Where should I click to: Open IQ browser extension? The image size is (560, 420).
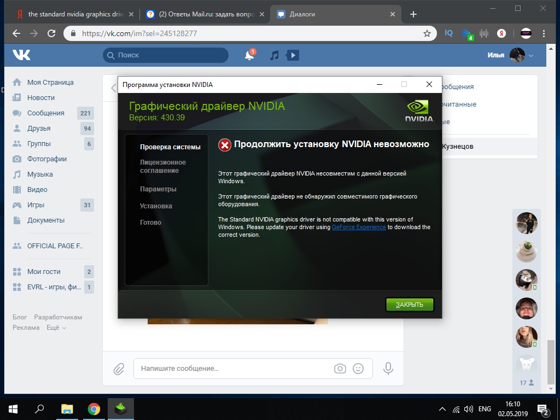click(x=448, y=33)
